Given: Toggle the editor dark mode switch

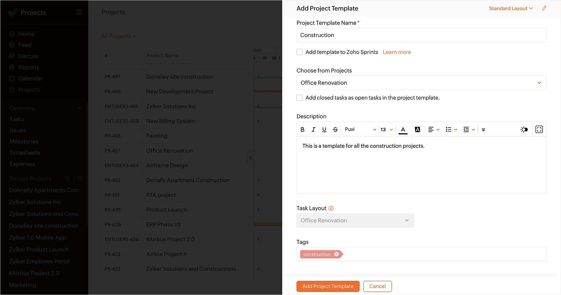Looking at the screenshot, I should click(524, 129).
